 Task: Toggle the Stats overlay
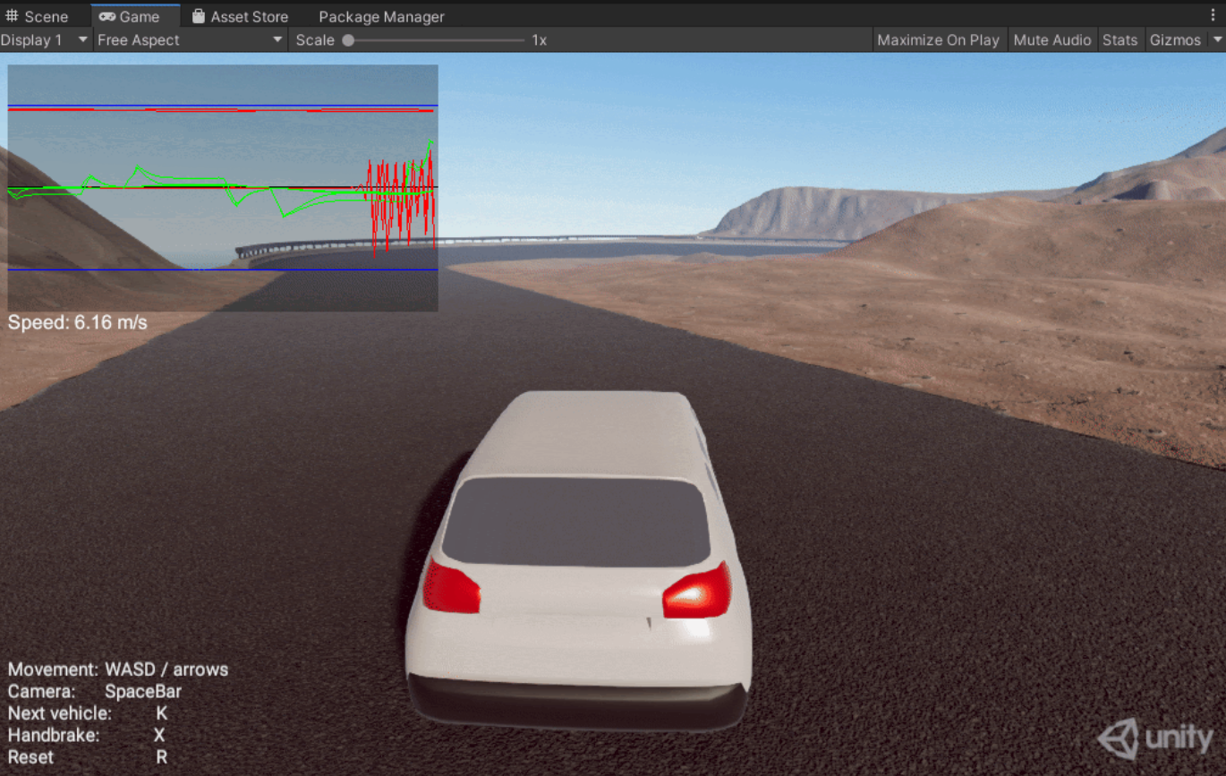point(1120,40)
